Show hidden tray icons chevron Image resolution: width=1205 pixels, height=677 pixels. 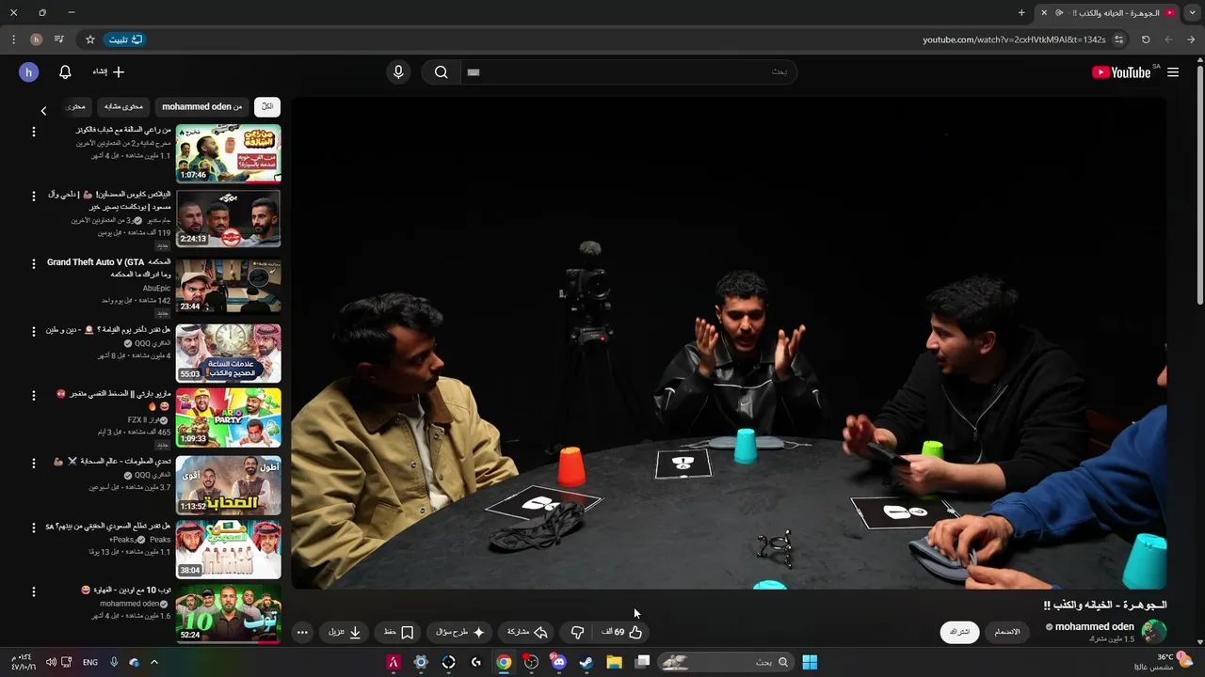click(154, 662)
